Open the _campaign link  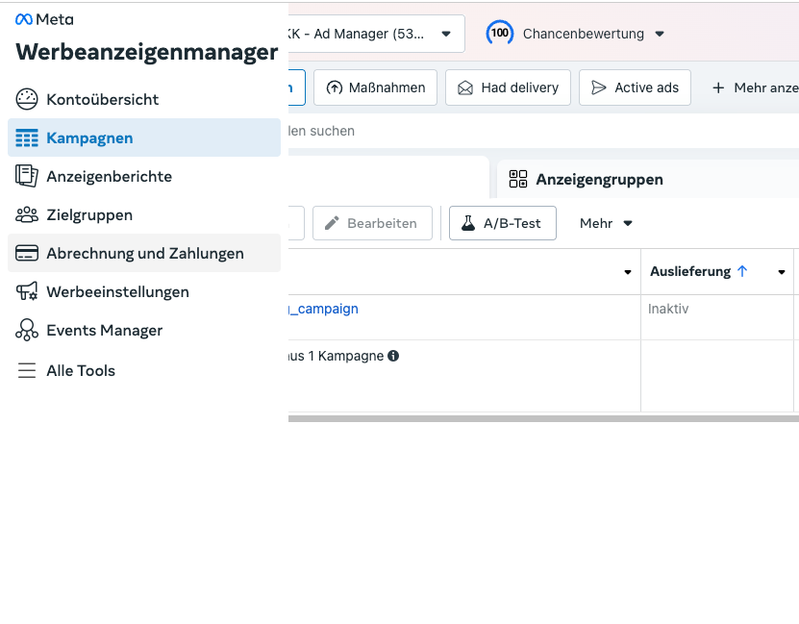pos(324,309)
